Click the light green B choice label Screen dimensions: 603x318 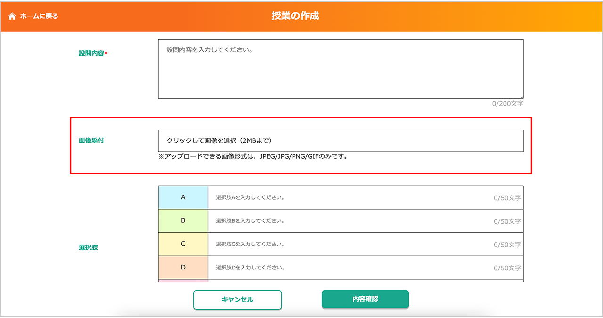pyautogui.click(x=183, y=220)
